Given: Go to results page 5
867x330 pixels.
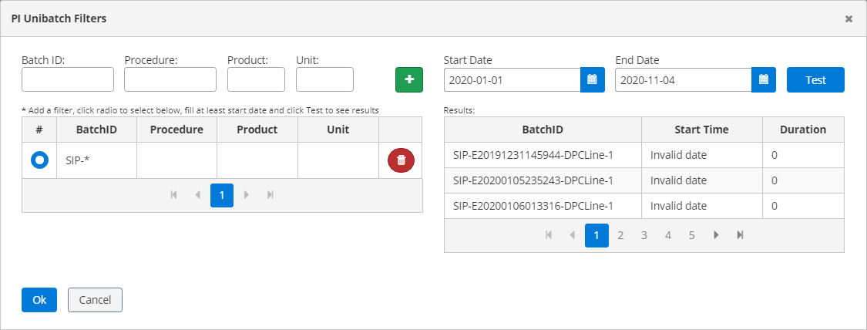Looking at the screenshot, I should (x=691, y=235).
